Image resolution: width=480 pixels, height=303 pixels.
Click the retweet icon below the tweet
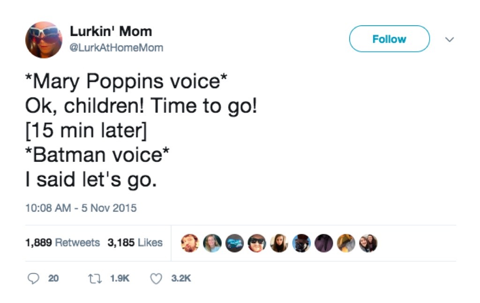(x=96, y=278)
